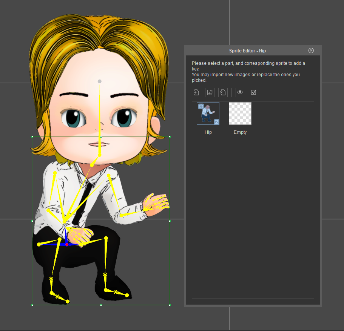Click the checkmark badge on the Hip thumbnail

pyautogui.click(x=217, y=122)
